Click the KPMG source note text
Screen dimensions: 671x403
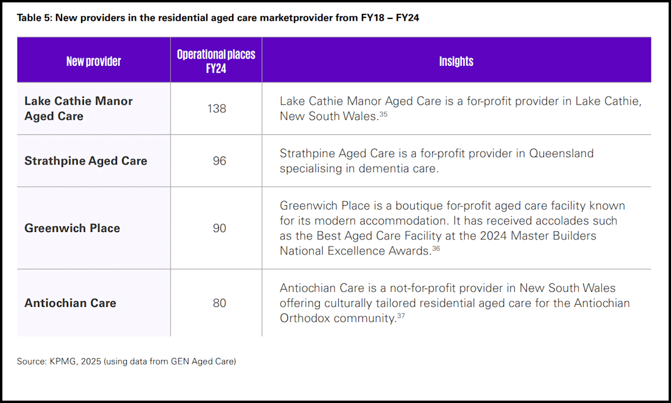click(x=126, y=362)
